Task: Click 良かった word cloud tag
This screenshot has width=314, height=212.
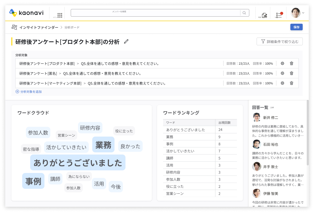Action: (x=130, y=146)
